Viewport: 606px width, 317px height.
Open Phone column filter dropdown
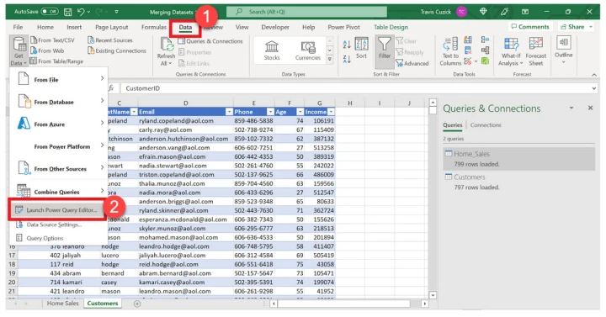point(270,112)
